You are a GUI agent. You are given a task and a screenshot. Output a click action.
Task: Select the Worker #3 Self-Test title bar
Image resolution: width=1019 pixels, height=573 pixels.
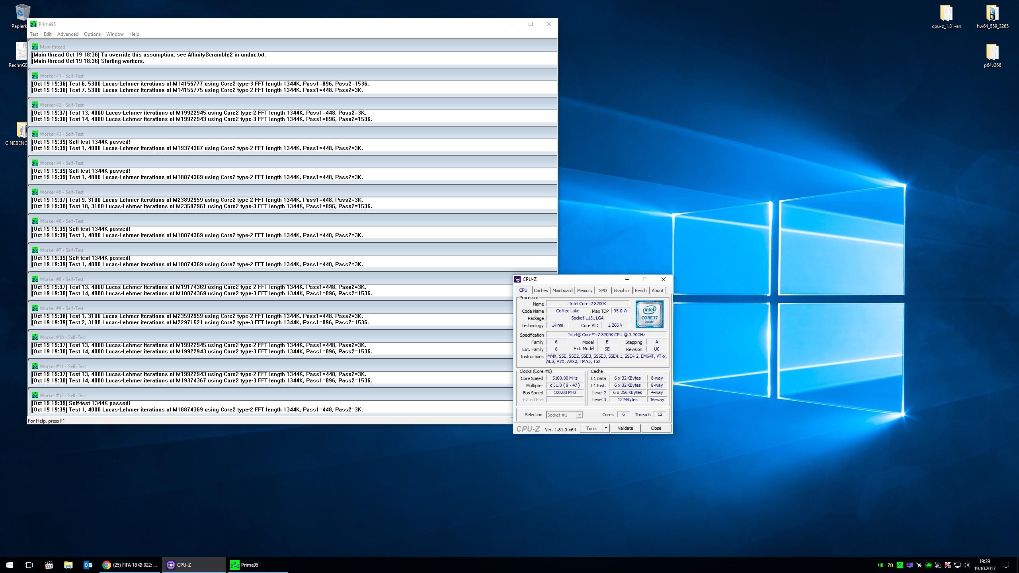pyautogui.click(x=293, y=134)
